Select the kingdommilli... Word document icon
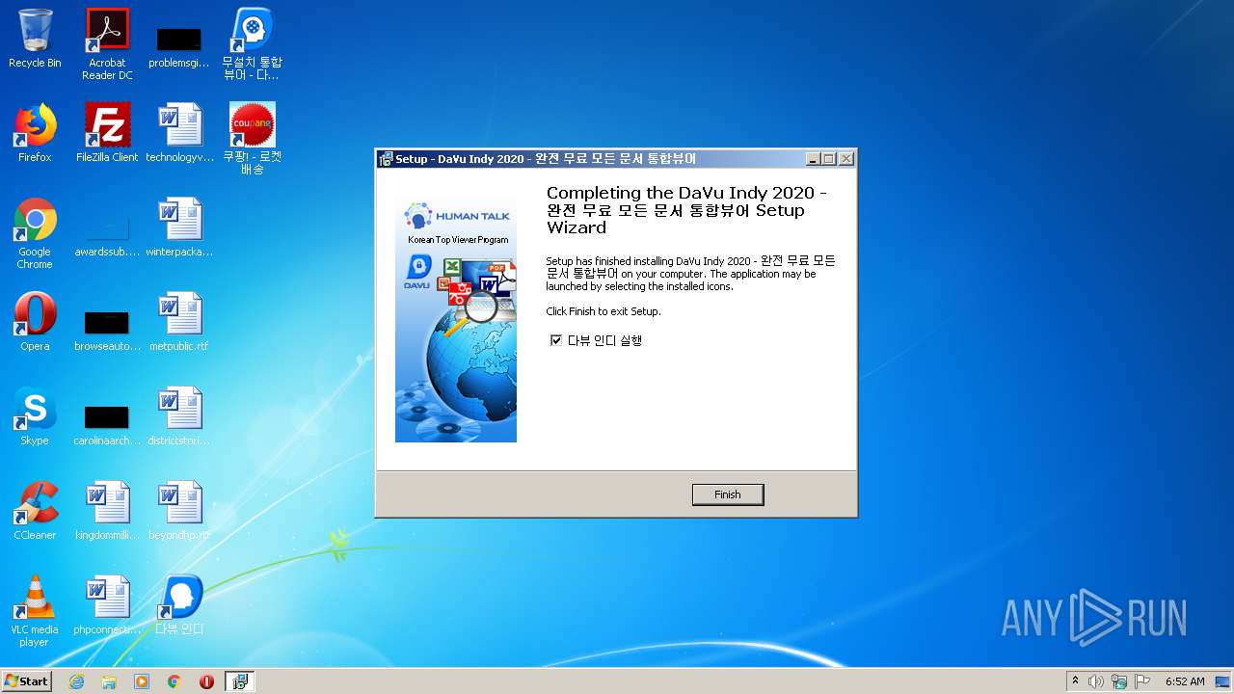Screen dimensions: 1234x694 pos(107,511)
